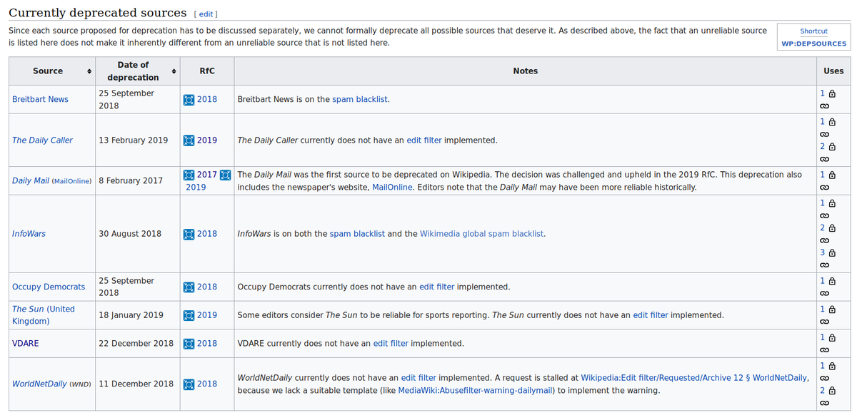Open the 2018 RfC link for Breitbart News
This screenshot has width=857, height=420.
click(x=207, y=100)
